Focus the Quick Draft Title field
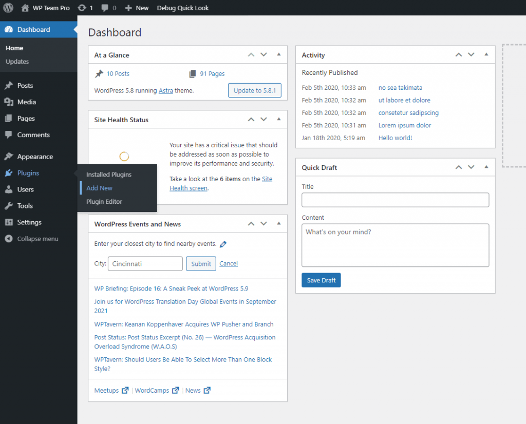Image resolution: width=526 pixels, height=424 pixels. coord(395,200)
